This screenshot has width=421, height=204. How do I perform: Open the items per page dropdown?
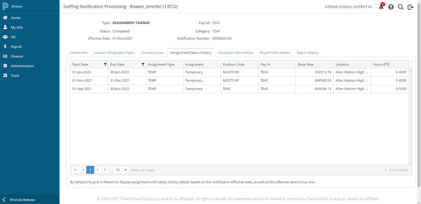tap(121, 170)
